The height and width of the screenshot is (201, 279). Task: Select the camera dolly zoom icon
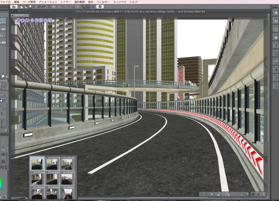click(x=28, y=20)
